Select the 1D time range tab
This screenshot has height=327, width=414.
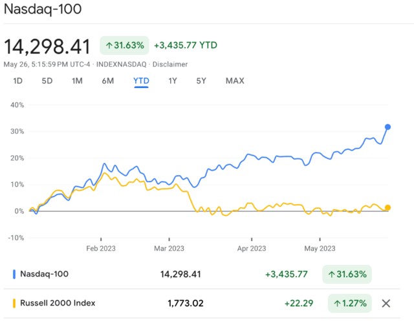18,81
